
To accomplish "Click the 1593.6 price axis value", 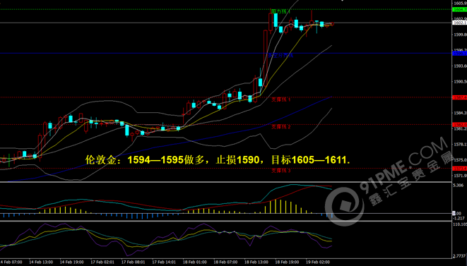I will point(460,66).
